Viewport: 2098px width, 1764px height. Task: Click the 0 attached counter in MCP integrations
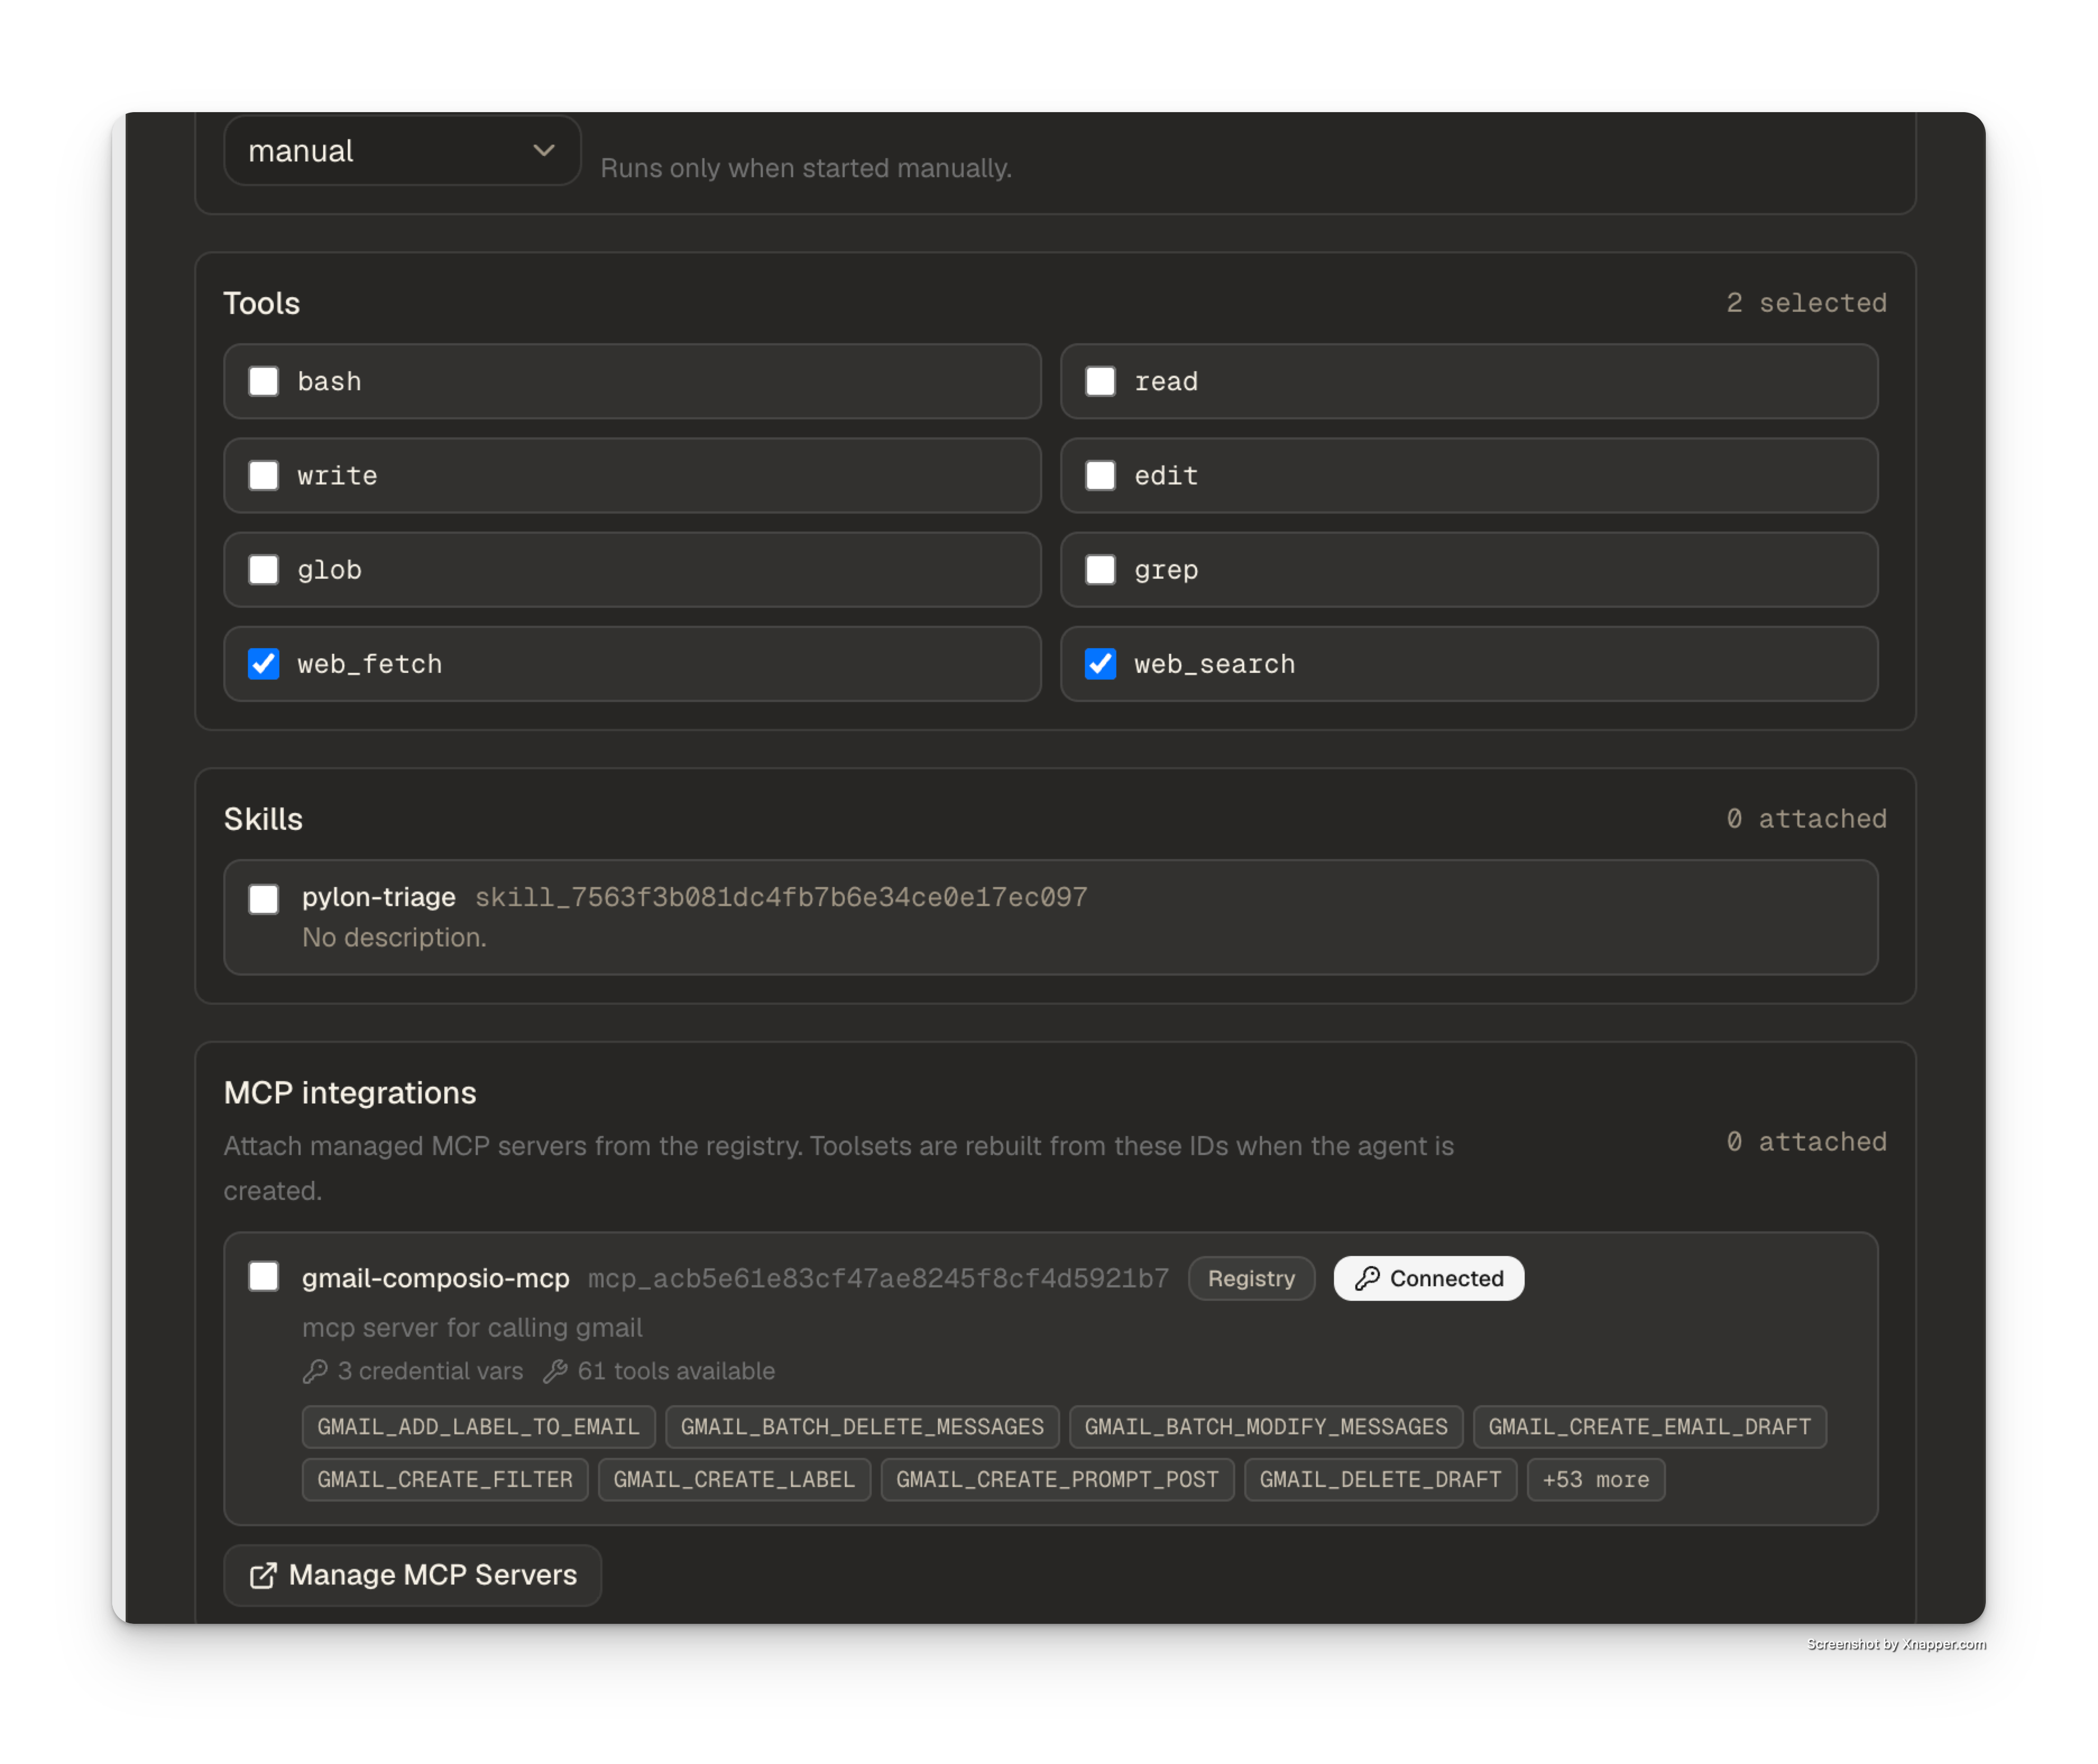1806,1141
